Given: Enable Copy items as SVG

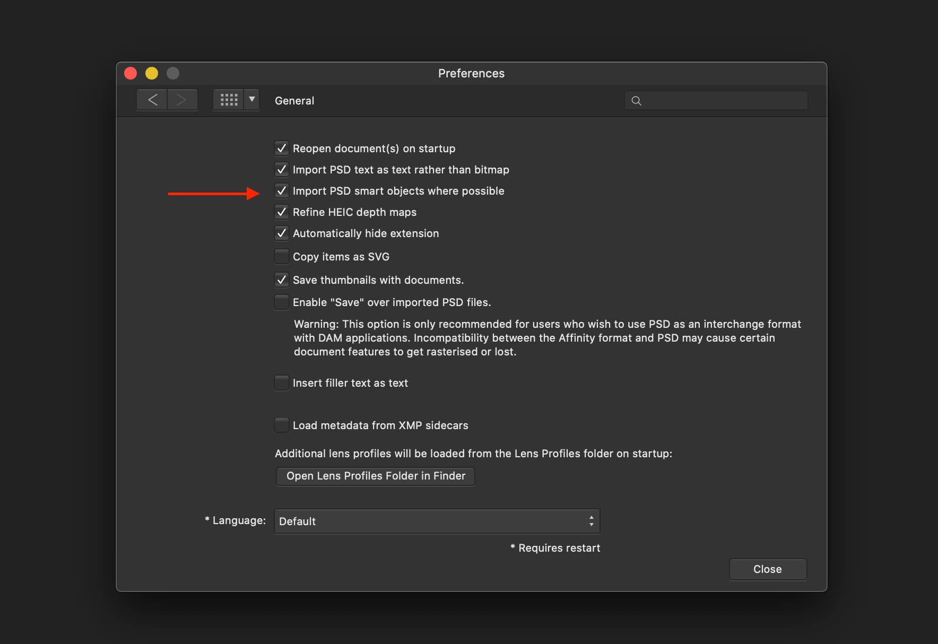Looking at the screenshot, I should pyautogui.click(x=281, y=256).
